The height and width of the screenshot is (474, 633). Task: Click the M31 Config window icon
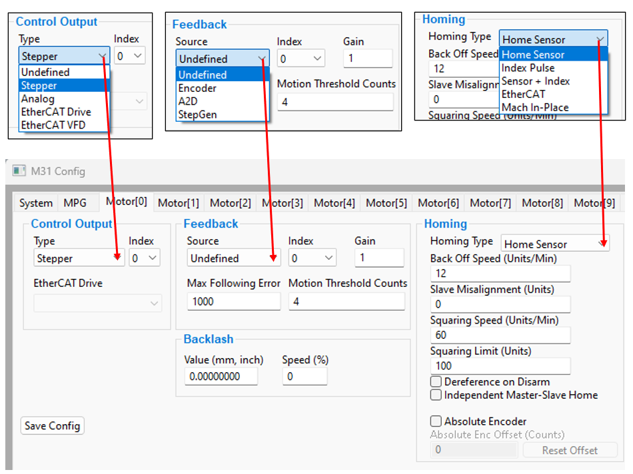click(x=19, y=171)
